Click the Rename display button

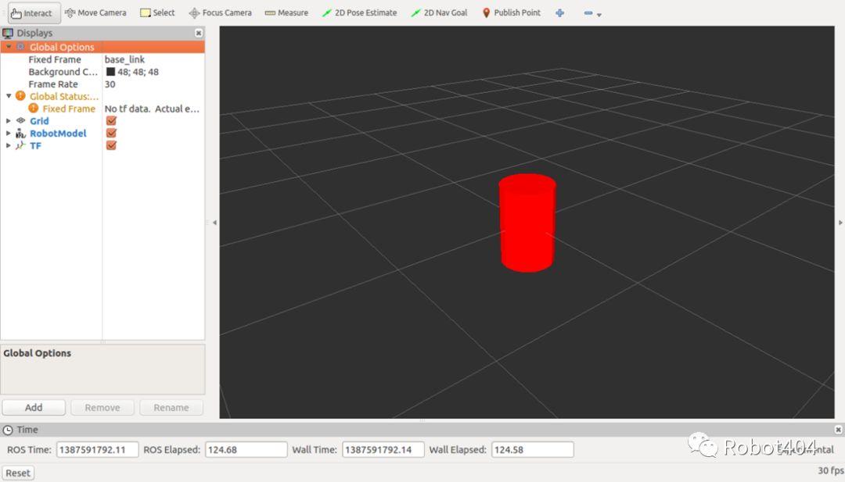tap(171, 408)
